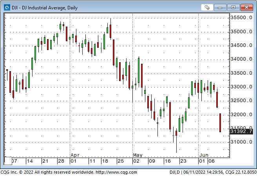Viewport: 257px width, 194px height.
Task: Click the CQG chart icon in title bar
Action: [x=7, y=7]
